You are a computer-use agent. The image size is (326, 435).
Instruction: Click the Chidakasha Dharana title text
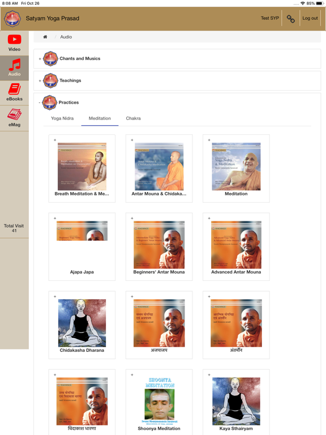click(81, 351)
